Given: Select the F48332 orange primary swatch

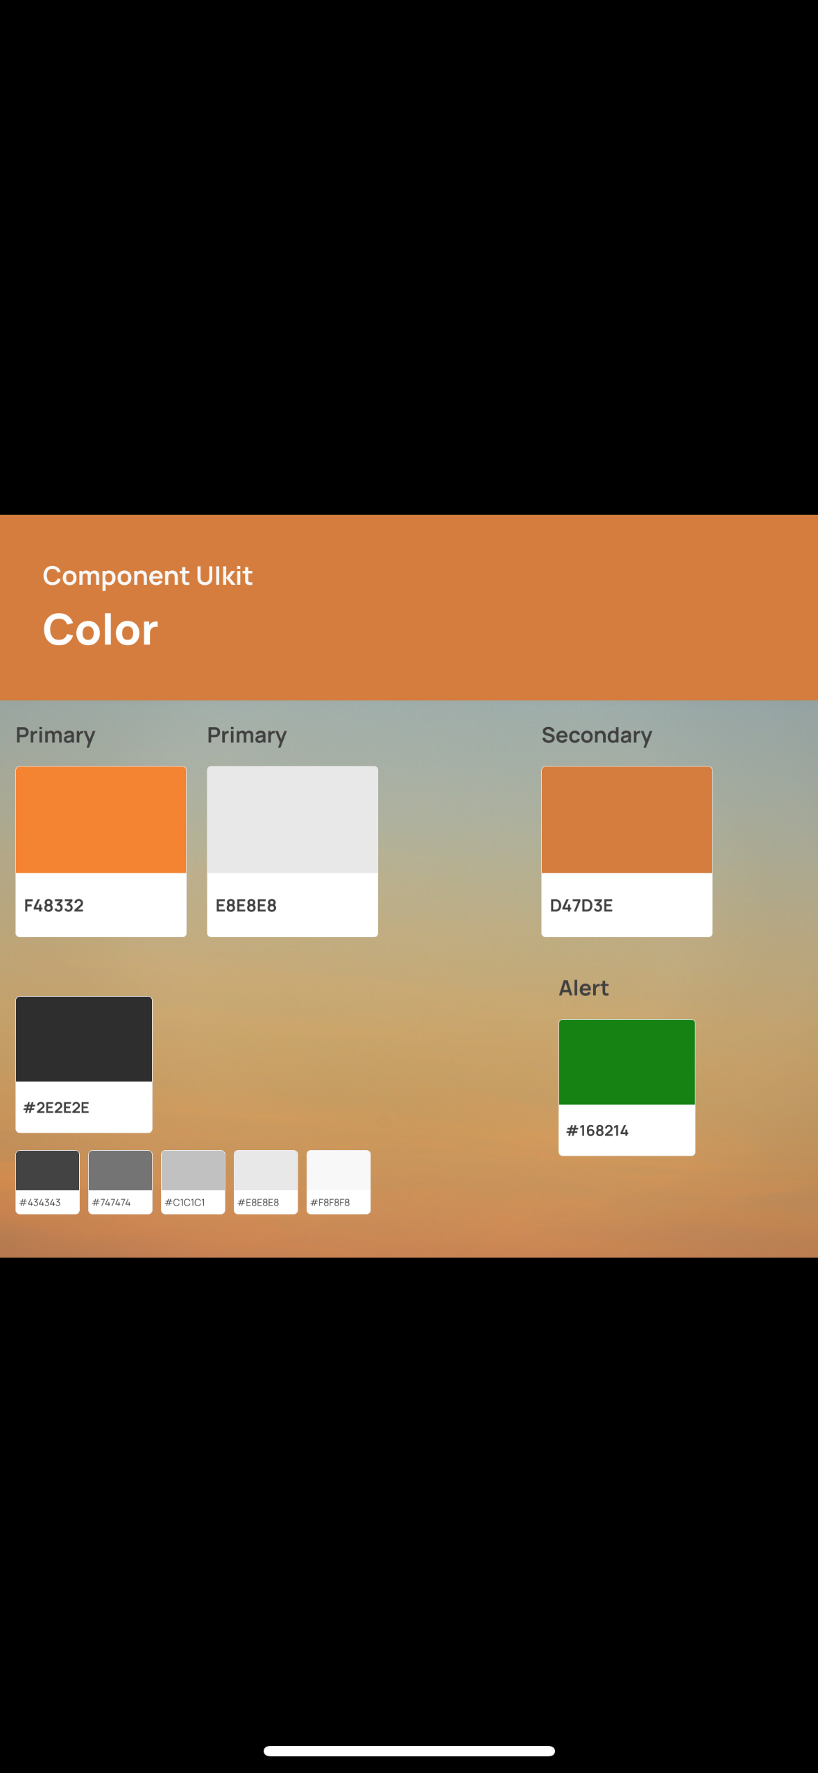Looking at the screenshot, I should point(101,851).
